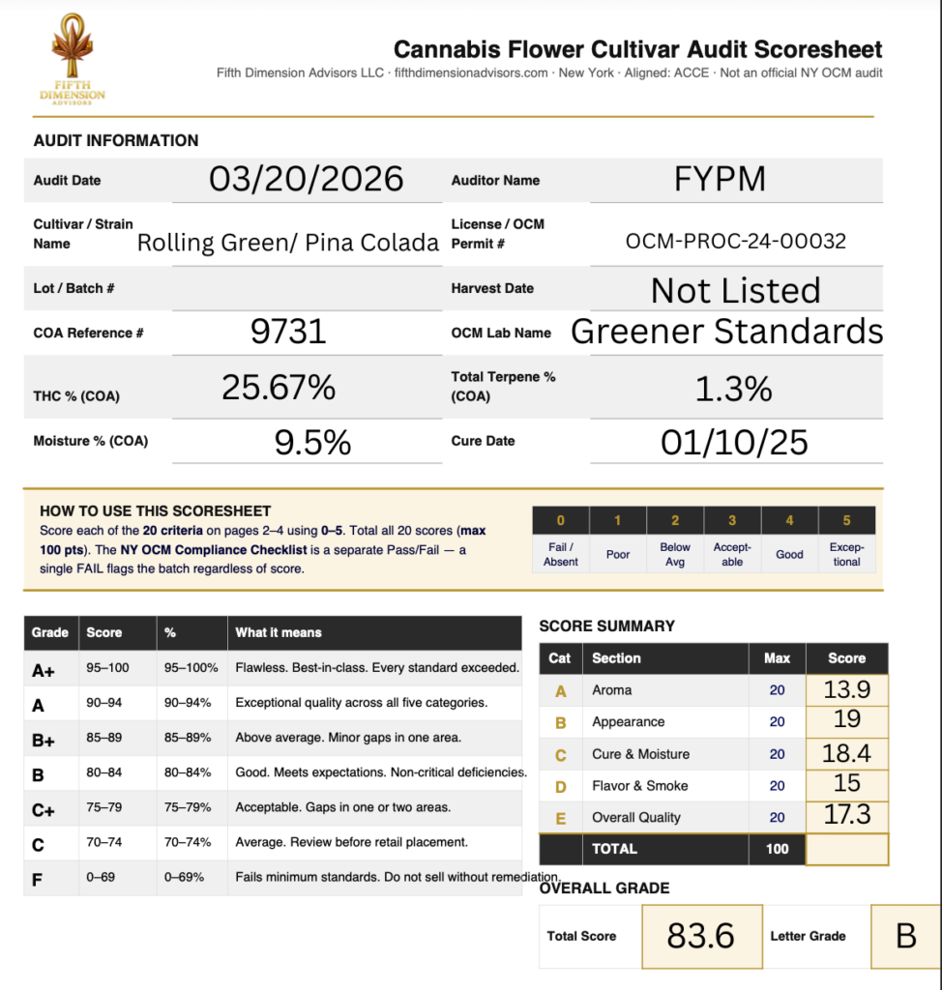Screen dimensions: 942x990
Task: Select the Moisture % (COA) field
Action: [x=311, y=442]
